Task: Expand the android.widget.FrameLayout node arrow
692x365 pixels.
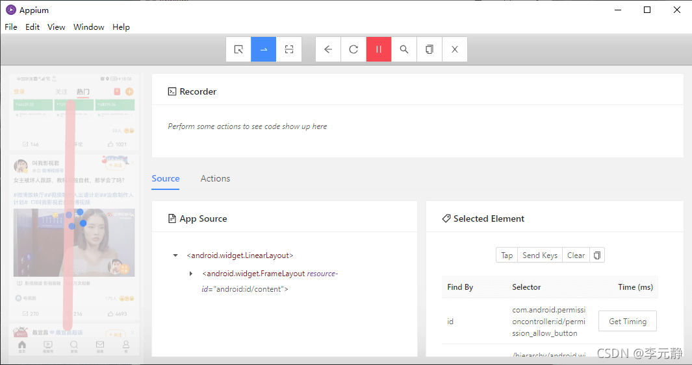Action: [191, 274]
